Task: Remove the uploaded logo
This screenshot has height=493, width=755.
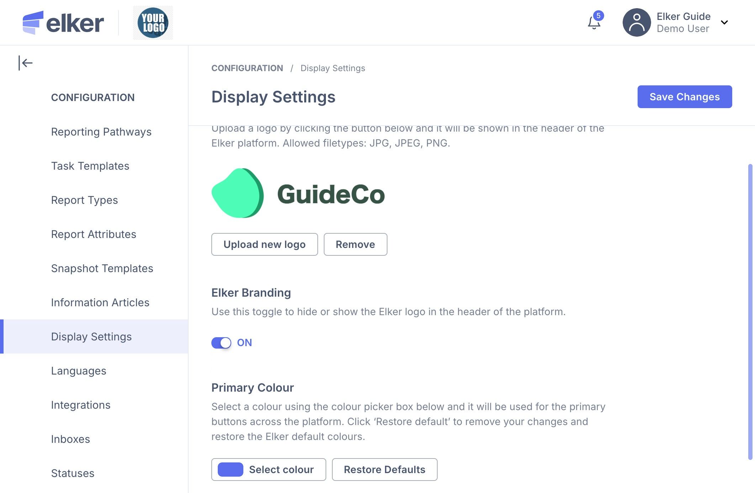Action: pyautogui.click(x=355, y=244)
